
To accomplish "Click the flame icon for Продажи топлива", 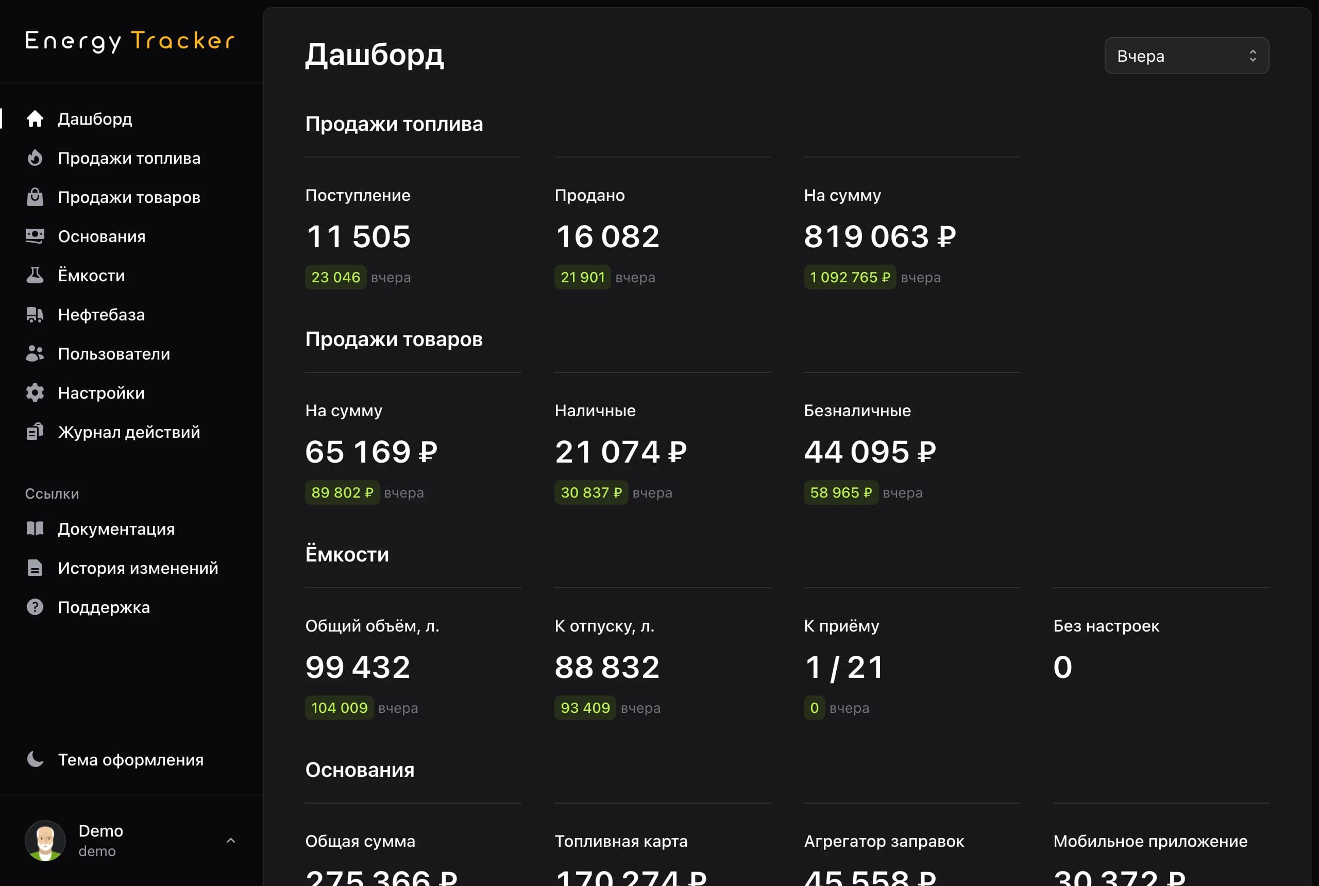I will [x=35, y=158].
